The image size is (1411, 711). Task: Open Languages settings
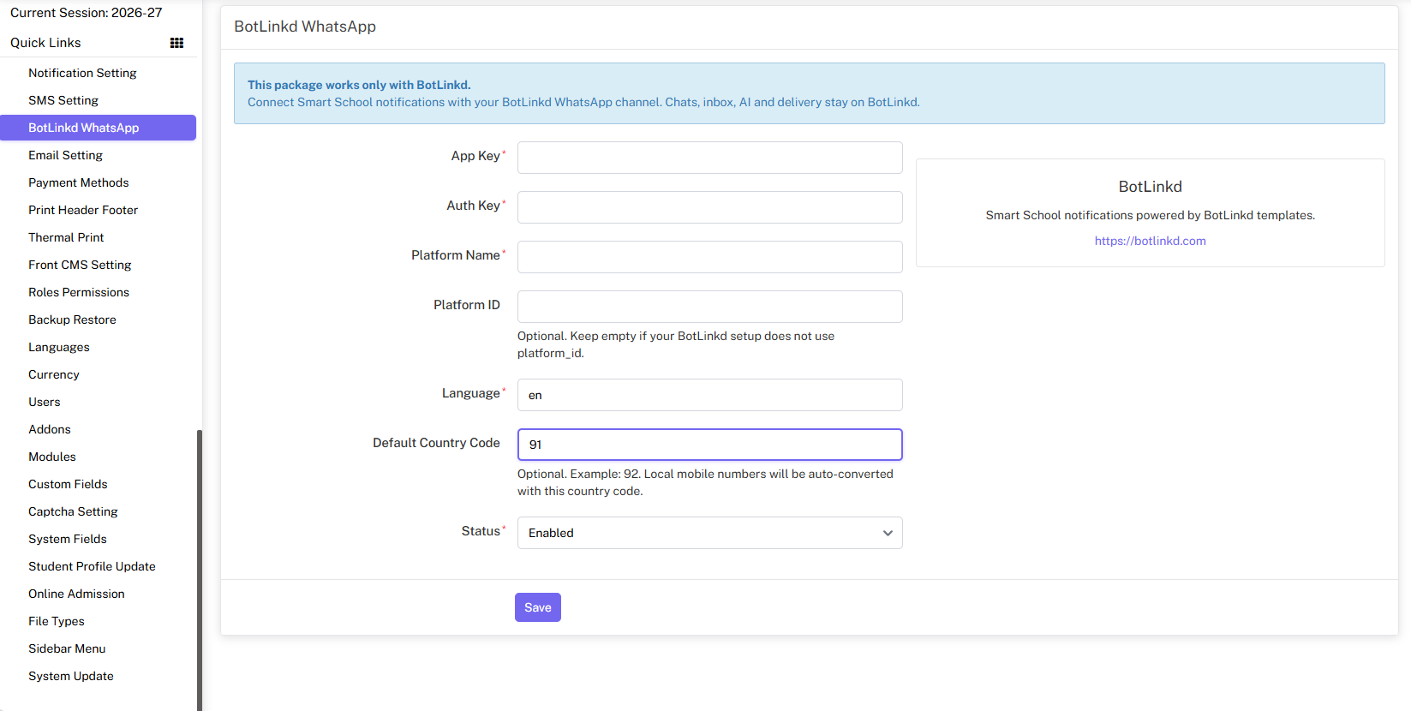pos(59,347)
